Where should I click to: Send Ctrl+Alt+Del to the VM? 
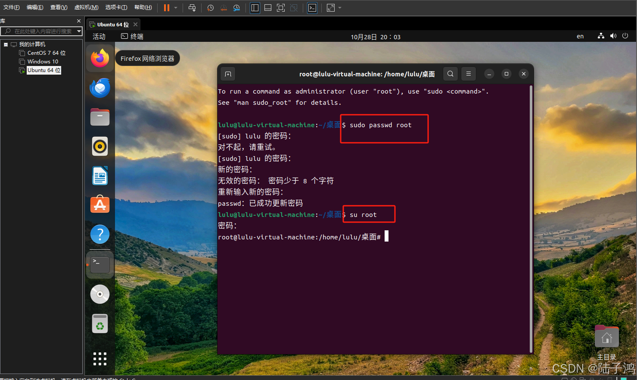click(x=192, y=7)
